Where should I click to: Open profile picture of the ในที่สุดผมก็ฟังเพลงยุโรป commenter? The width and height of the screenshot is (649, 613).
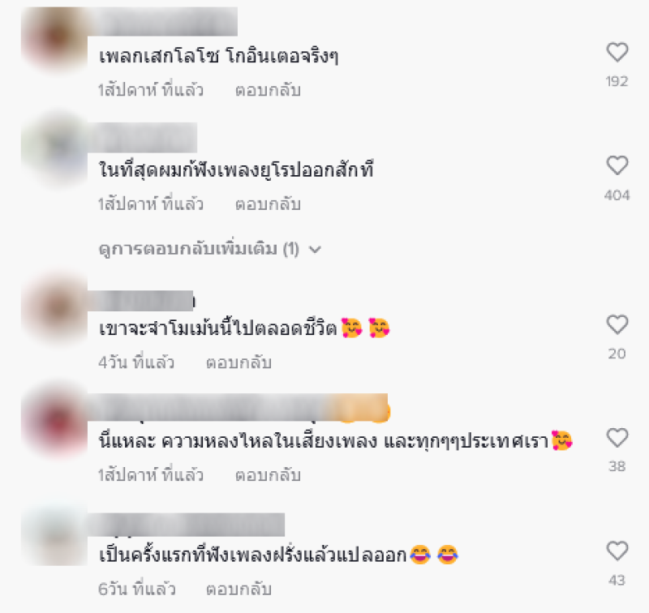pos(55,152)
